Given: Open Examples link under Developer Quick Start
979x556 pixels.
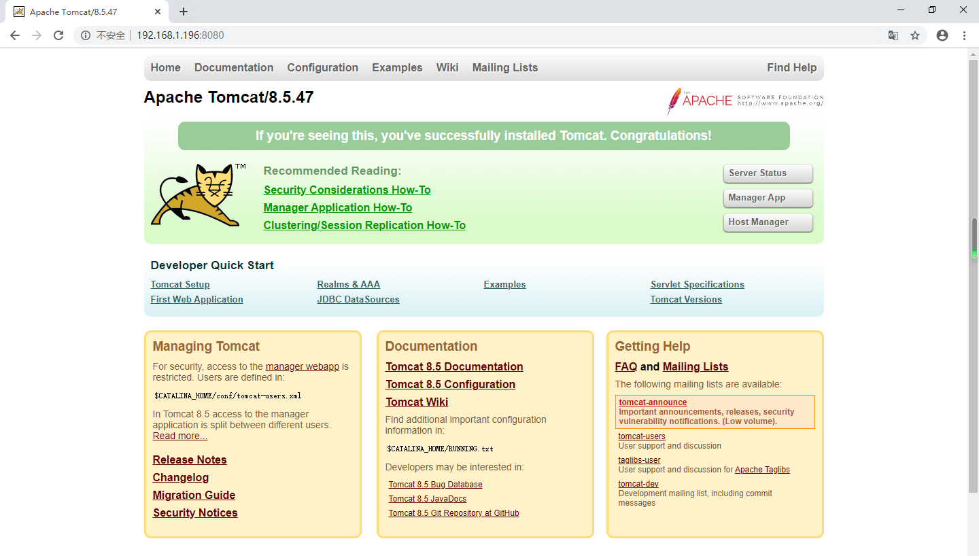Looking at the screenshot, I should (x=505, y=284).
